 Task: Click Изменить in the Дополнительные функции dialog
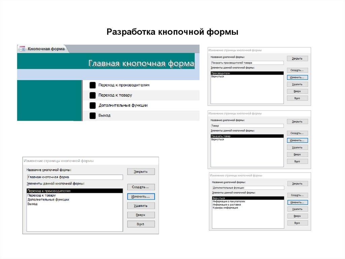pos(297,202)
